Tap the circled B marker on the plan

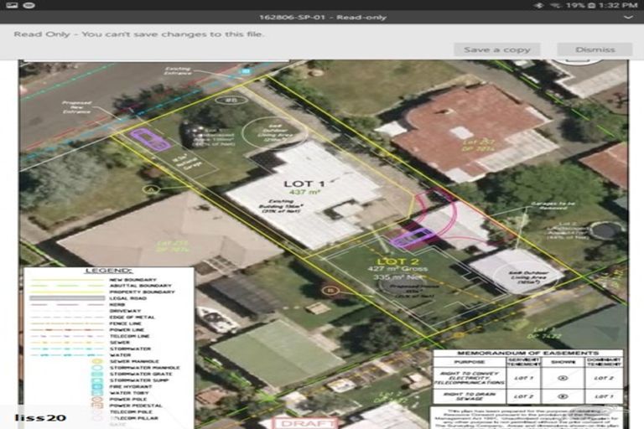point(330,291)
